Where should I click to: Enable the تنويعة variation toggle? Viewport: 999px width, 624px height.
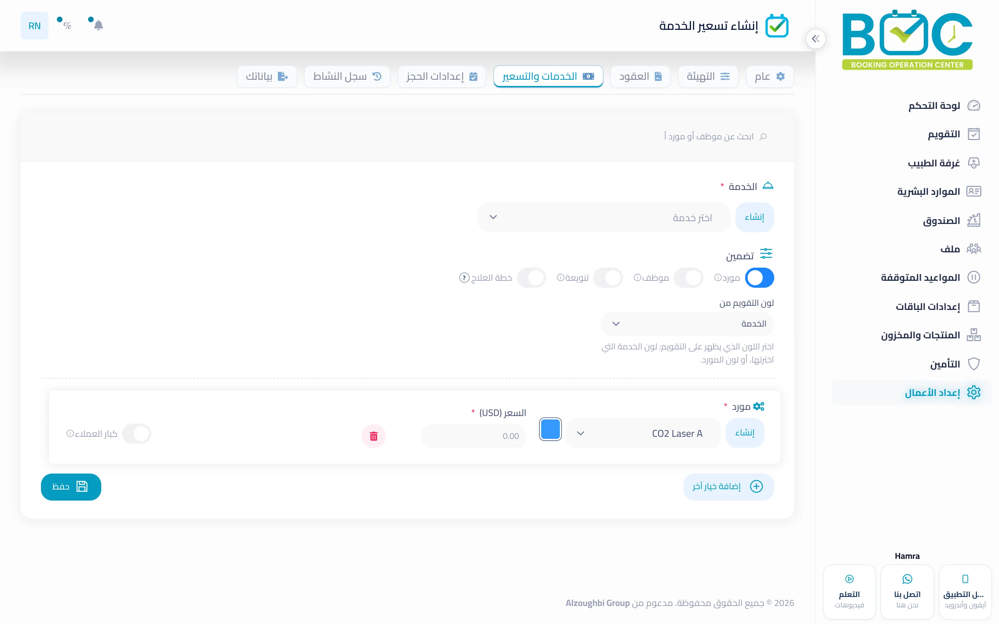[608, 278]
